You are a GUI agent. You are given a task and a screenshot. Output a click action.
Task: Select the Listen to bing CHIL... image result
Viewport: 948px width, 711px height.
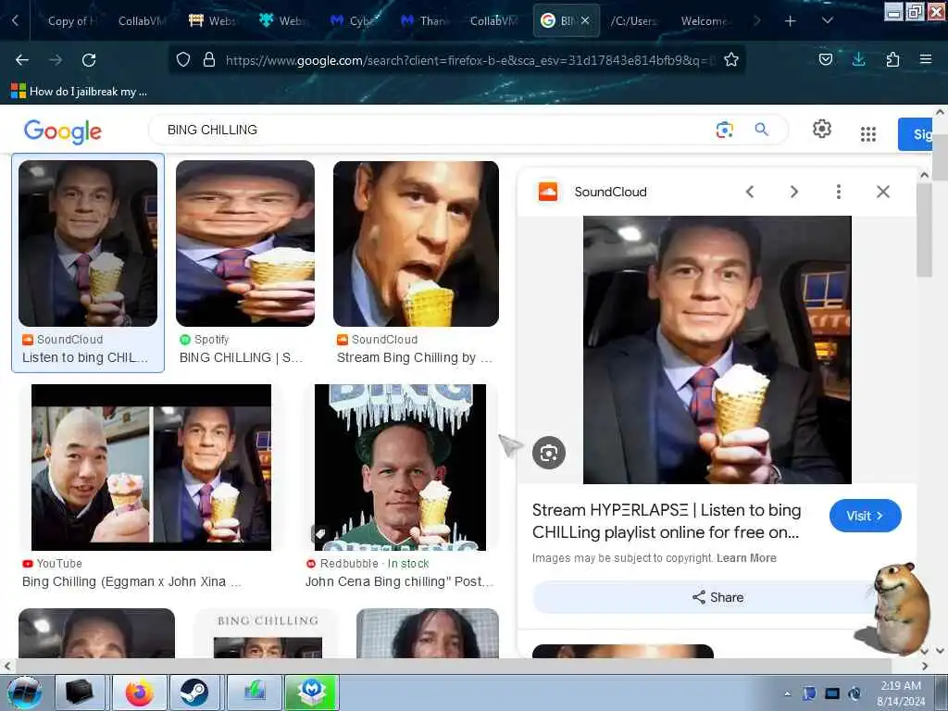[88, 262]
